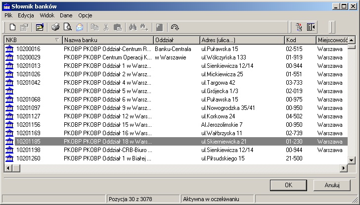Screen dimensions: 360x205
Task: Click the vertical scrollbar up arrow
Action: [x=351, y=40]
